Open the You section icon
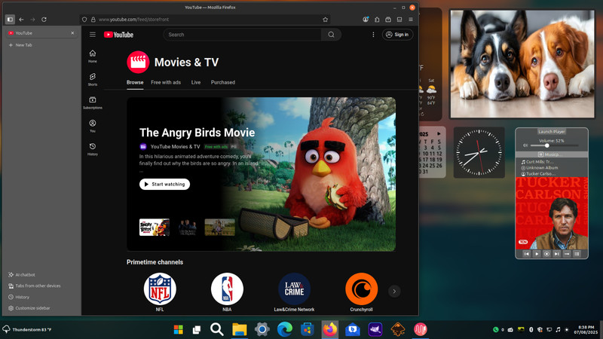This screenshot has width=603, height=339. tap(93, 126)
